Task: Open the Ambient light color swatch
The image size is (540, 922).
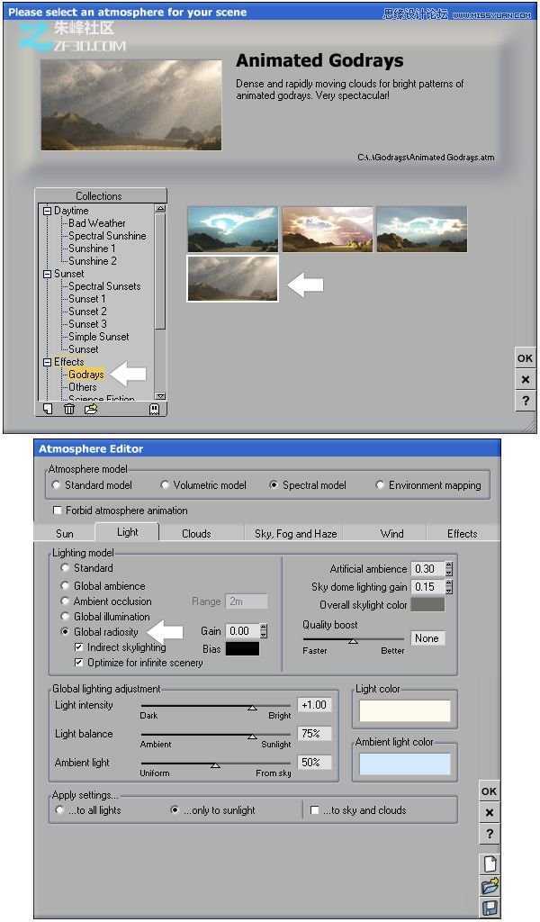Action: (405, 764)
